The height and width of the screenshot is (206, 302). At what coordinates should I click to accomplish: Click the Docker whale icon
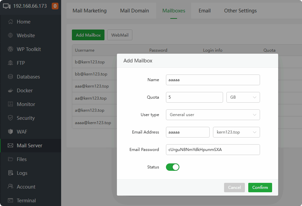click(10, 91)
